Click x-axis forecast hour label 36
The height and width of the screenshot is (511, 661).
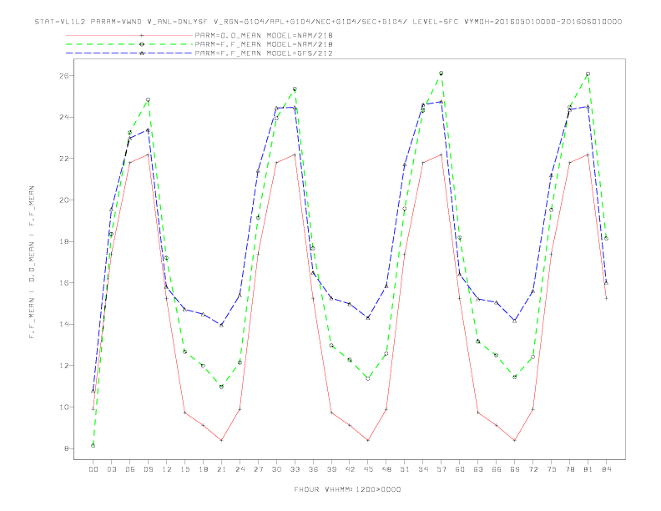pyautogui.click(x=313, y=469)
